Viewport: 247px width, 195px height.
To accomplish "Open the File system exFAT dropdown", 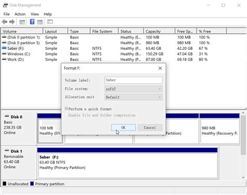I will 133,89.
